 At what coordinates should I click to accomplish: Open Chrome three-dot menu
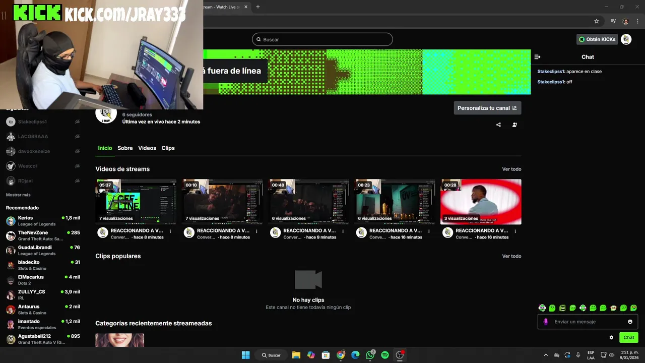click(x=637, y=21)
